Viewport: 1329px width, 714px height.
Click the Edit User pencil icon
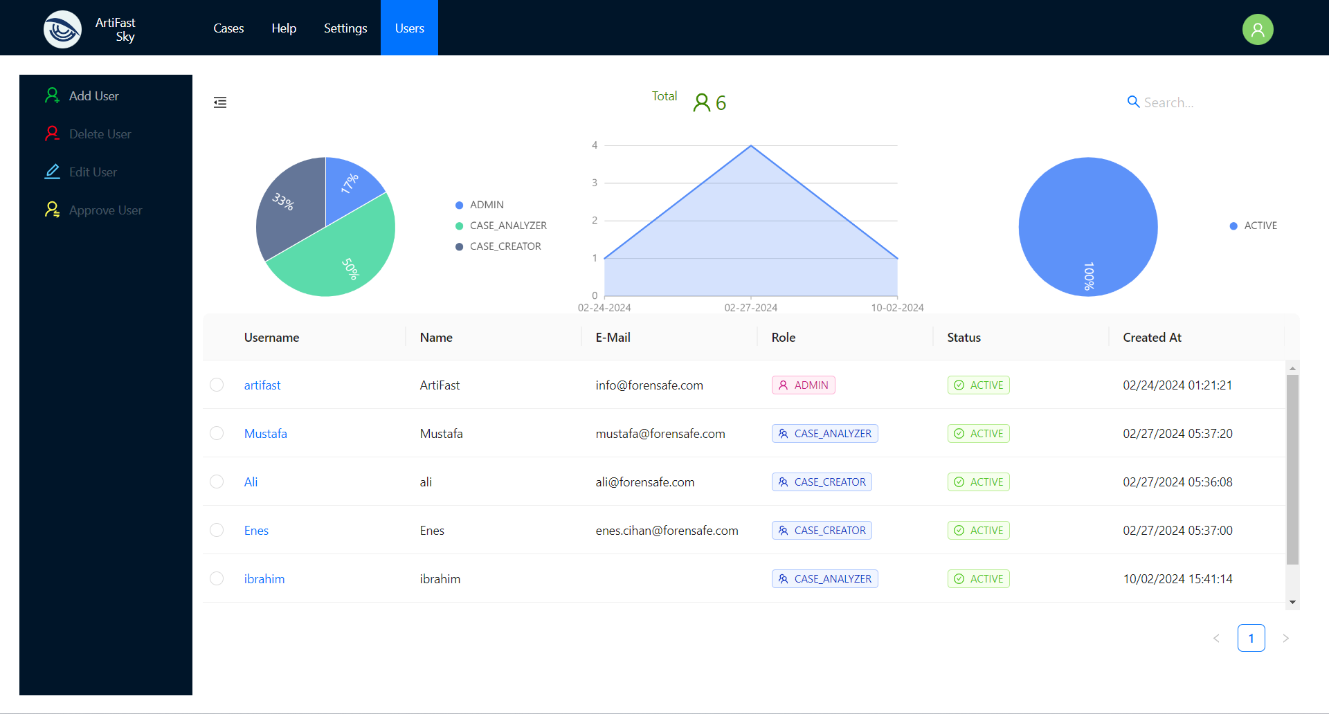52,172
